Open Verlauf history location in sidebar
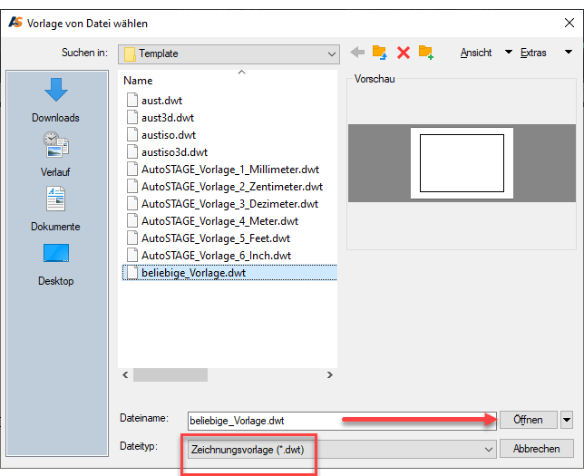The image size is (584, 476). coord(56,154)
